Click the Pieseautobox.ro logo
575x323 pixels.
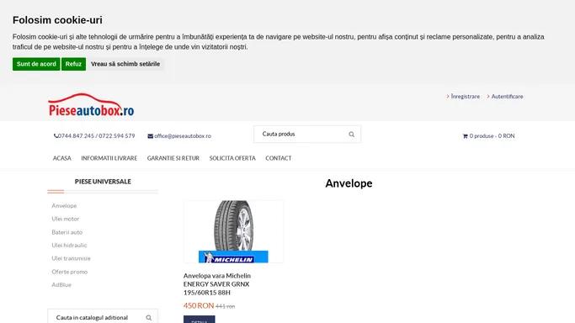point(91,105)
